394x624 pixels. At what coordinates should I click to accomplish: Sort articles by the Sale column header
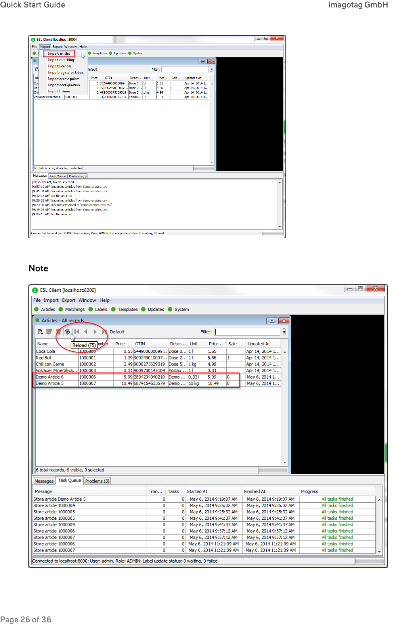(236, 344)
